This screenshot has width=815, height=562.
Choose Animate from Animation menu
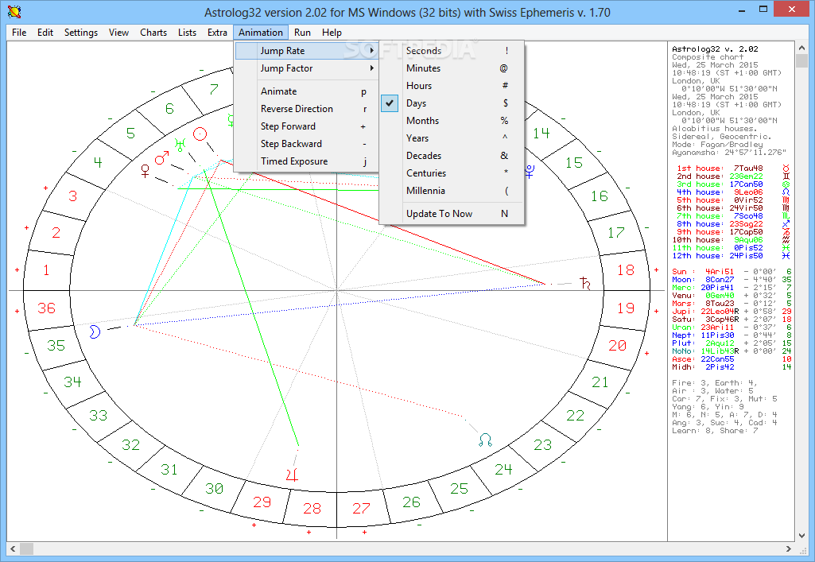[307, 91]
